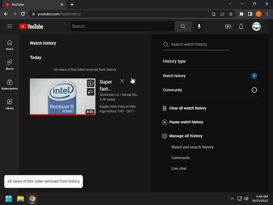Open Subscriptions in the sidebar
This screenshot has height=205, width=273.
tap(10, 85)
